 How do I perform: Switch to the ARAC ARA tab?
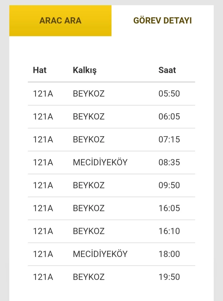60,21
